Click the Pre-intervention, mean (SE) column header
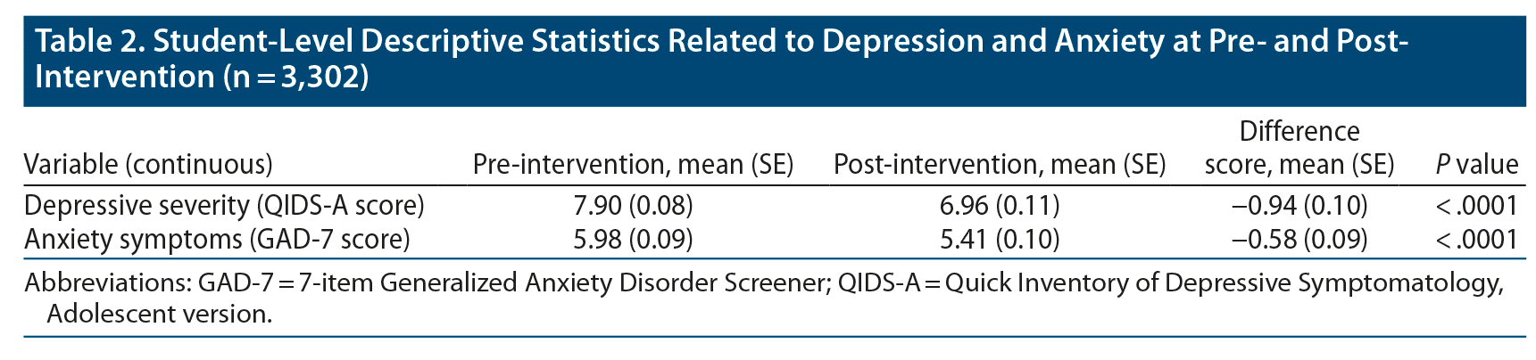The height and width of the screenshot is (360, 1536). [633, 165]
